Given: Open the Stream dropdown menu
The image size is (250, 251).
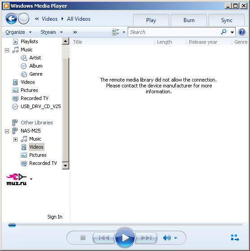Looking at the screenshot, I should coord(51,32).
